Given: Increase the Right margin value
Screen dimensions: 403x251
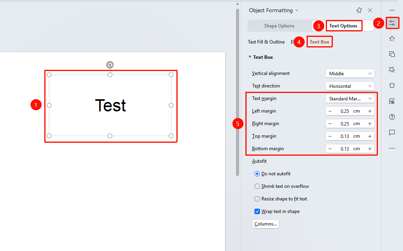Looking at the screenshot, I should click(x=370, y=124).
